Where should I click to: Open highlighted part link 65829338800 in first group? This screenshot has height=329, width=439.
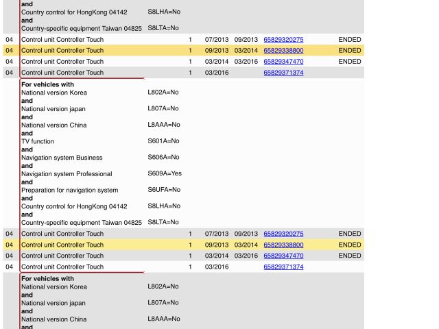[283, 51]
